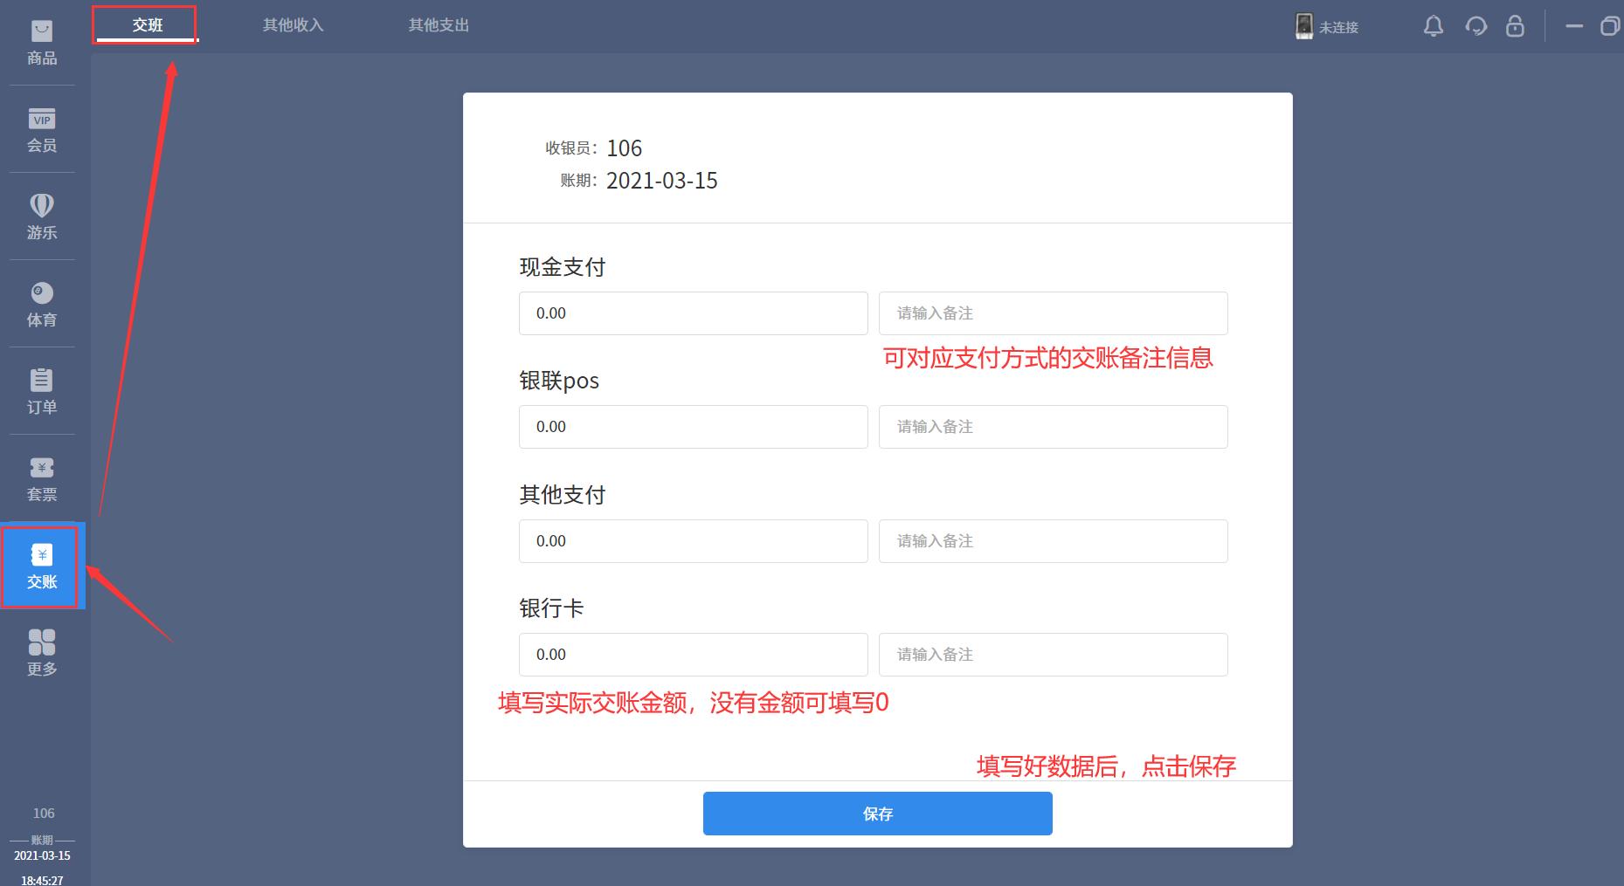Open the notifications bell icon
Image resolution: width=1624 pixels, height=886 pixels.
tap(1434, 26)
